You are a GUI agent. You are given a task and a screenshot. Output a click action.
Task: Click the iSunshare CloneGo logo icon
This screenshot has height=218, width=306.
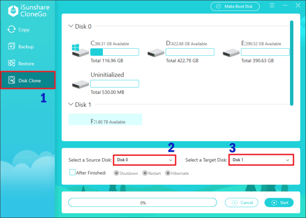[13, 11]
